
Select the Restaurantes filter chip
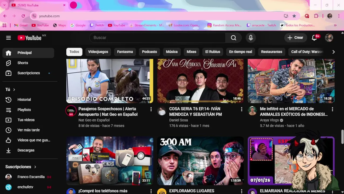271,52
